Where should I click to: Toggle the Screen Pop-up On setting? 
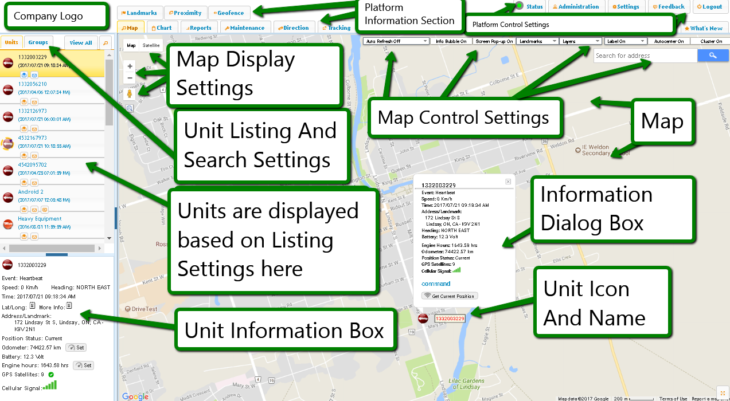(x=494, y=41)
